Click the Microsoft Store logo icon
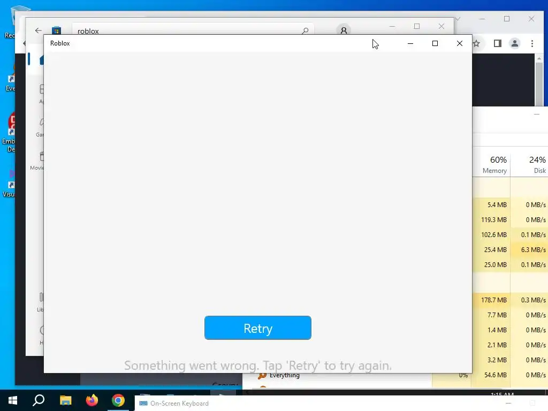 (56, 31)
